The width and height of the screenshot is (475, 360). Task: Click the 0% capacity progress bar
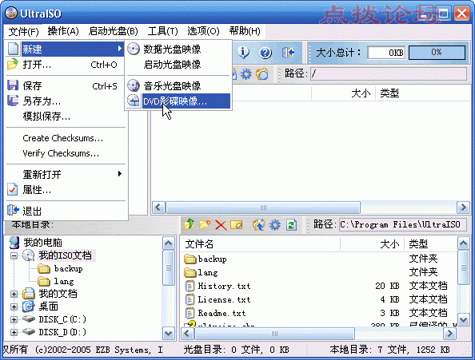point(437,53)
